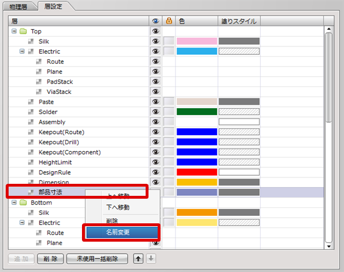Click the eye icon in column header
Screen dimensions: 344x272
pos(155,21)
